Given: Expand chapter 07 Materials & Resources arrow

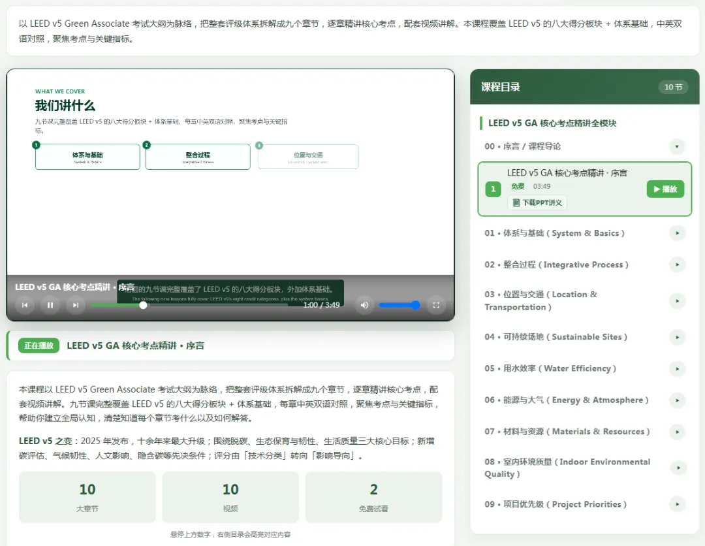Looking at the screenshot, I should click(677, 432).
